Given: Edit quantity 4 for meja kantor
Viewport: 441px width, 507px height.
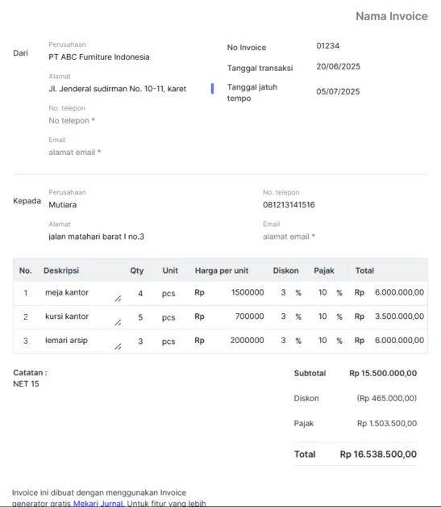Looking at the screenshot, I should click(x=140, y=293).
